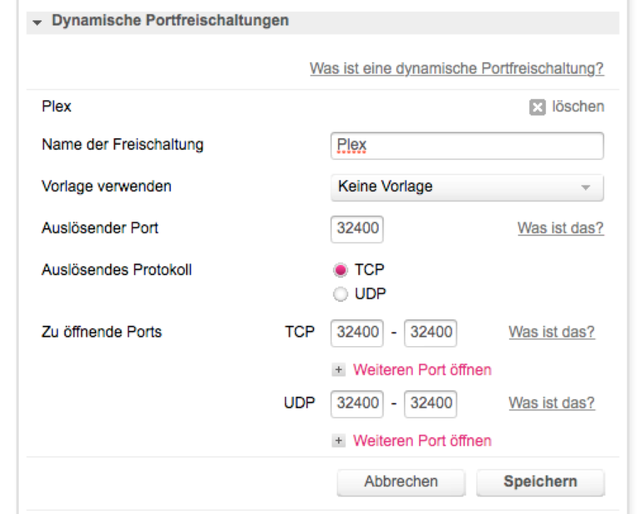Click plus icon to open another UDP port
The image size is (640, 514).
coord(339,441)
